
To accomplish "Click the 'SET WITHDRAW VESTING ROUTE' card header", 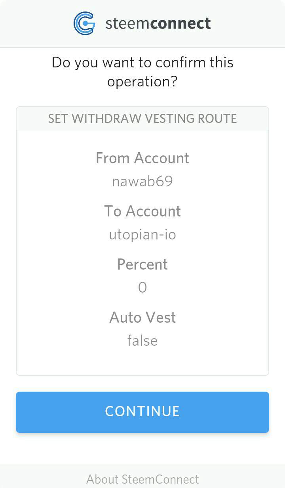I will pyautogui.click(x=142, y=119).
